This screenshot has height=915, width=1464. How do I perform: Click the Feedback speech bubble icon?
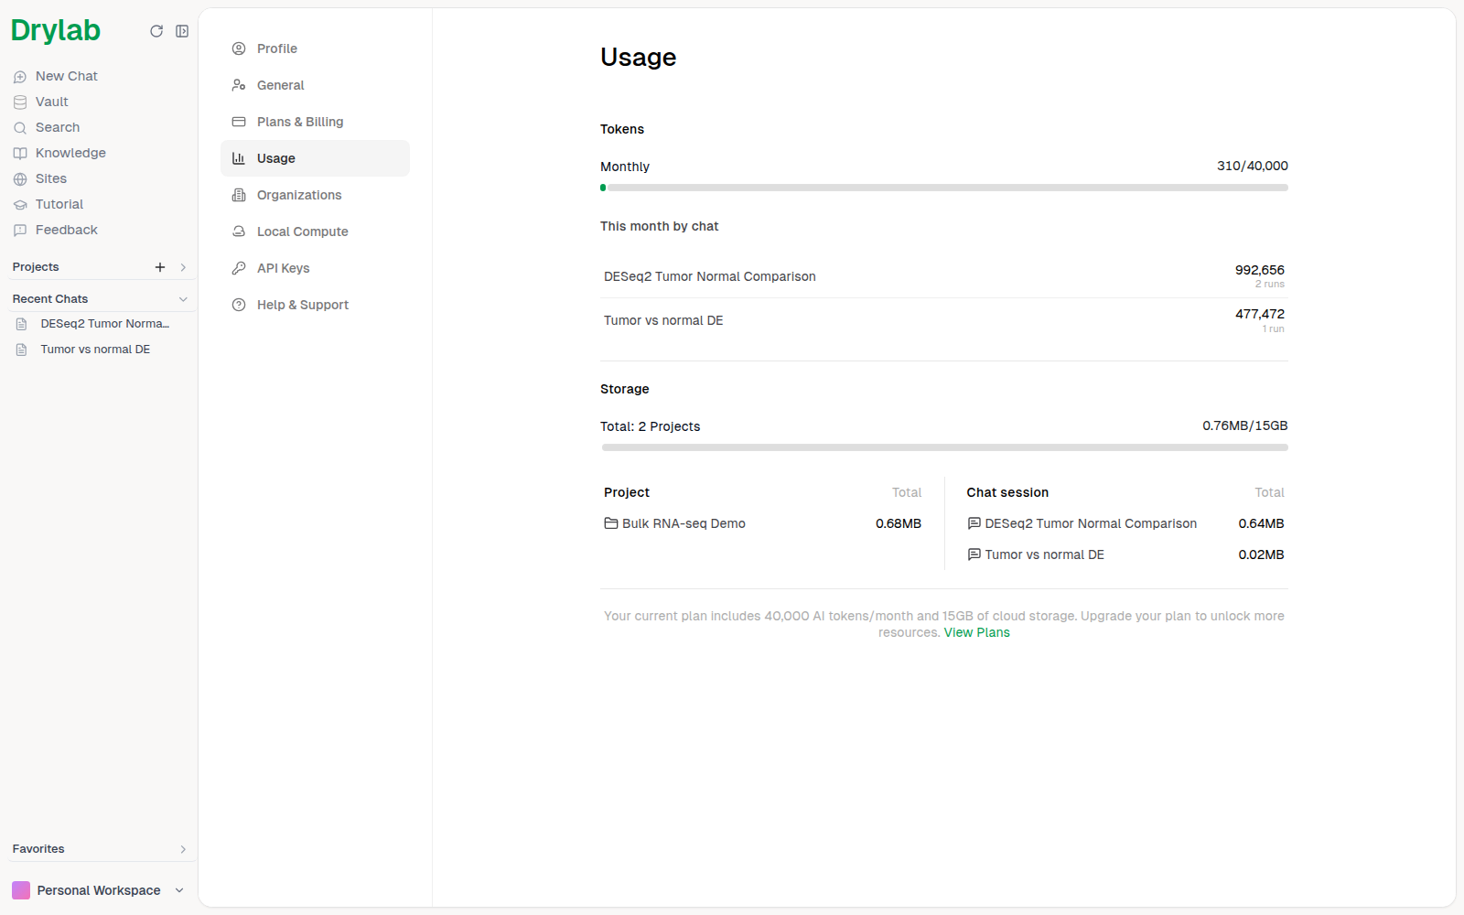[20, 231]
